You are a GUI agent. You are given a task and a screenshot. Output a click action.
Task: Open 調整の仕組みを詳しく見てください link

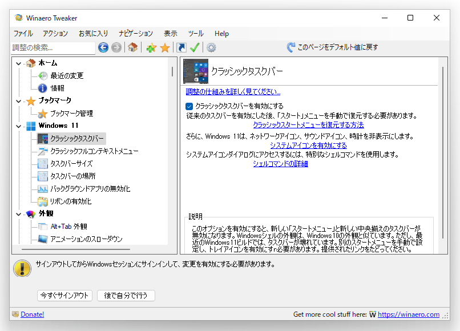233,92
